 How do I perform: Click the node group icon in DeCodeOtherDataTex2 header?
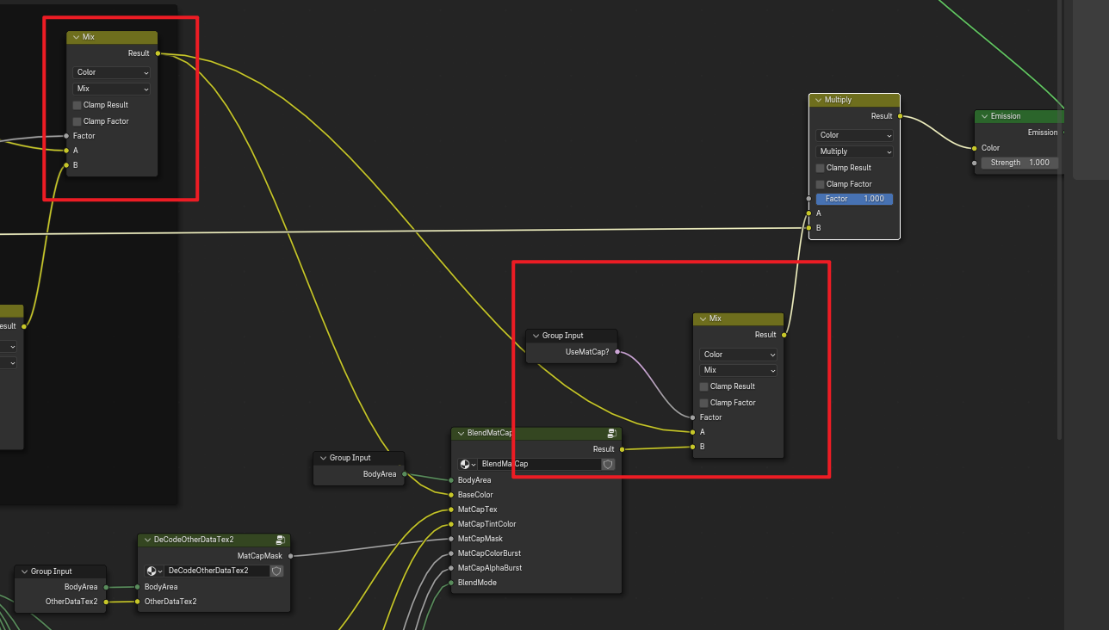click(x=280, y=540)
